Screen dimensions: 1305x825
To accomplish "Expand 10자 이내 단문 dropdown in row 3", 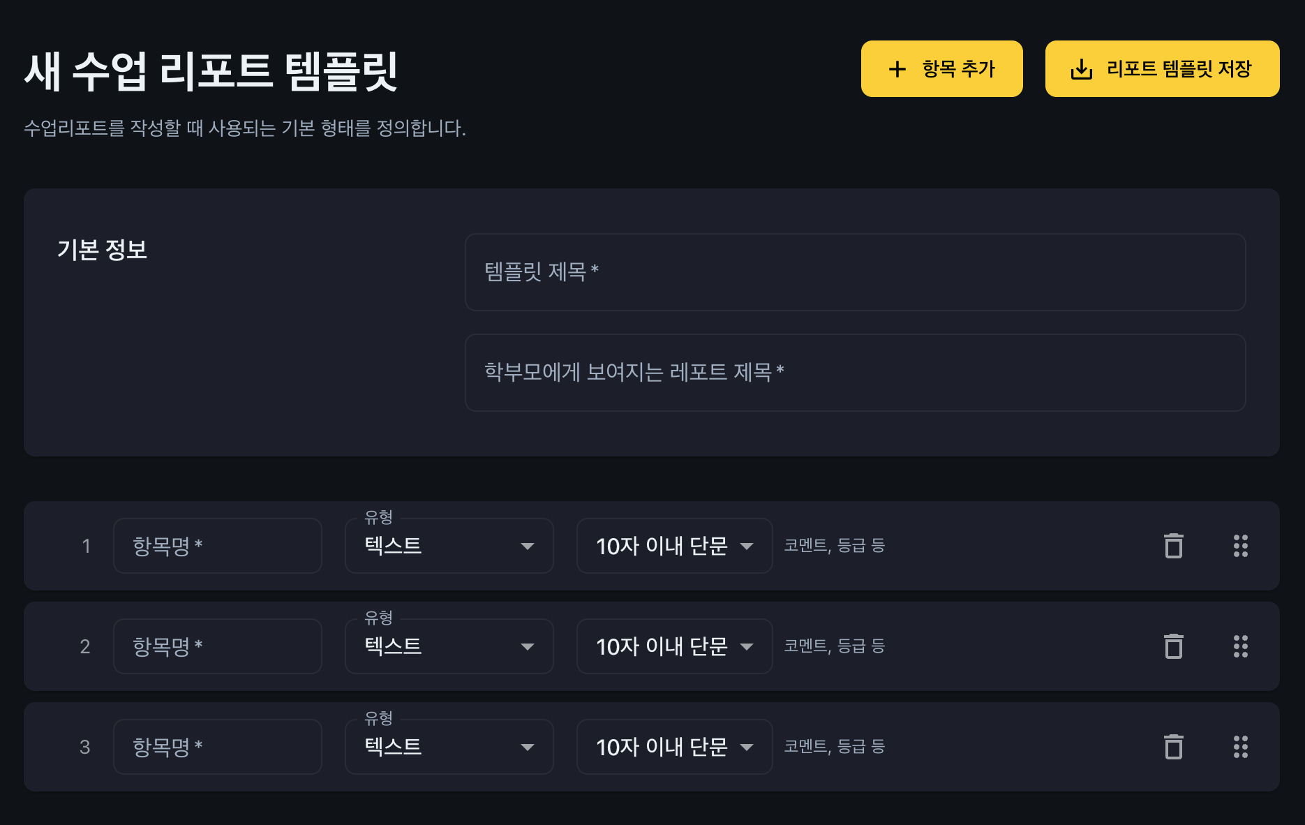I will tap(674, 747).
